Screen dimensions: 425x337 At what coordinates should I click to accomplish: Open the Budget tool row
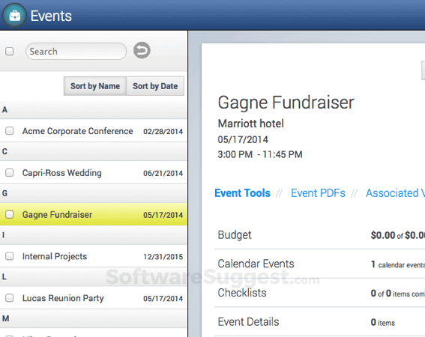click(320, 235)
